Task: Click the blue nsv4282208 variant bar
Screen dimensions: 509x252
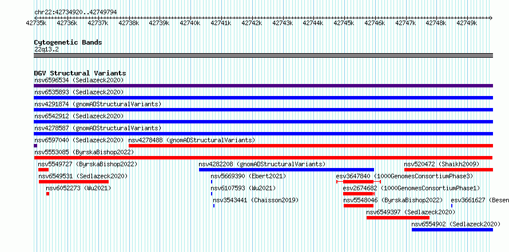Action: click(287, 170)
